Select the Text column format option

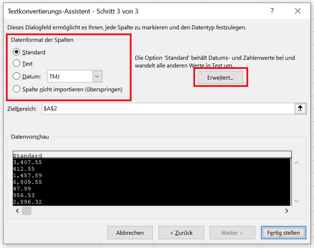coord(17,64)
